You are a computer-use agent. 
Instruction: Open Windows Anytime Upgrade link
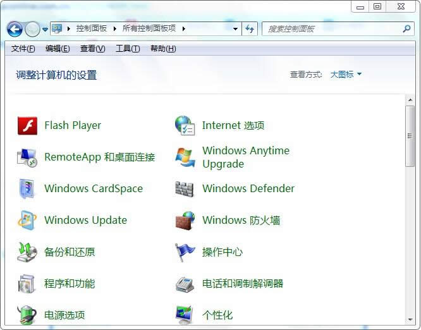[246, 157]
